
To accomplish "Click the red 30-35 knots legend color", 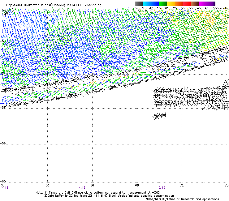I will tap(187, 4).
